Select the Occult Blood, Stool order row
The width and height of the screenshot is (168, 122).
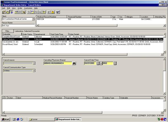[x=83, y=44]
